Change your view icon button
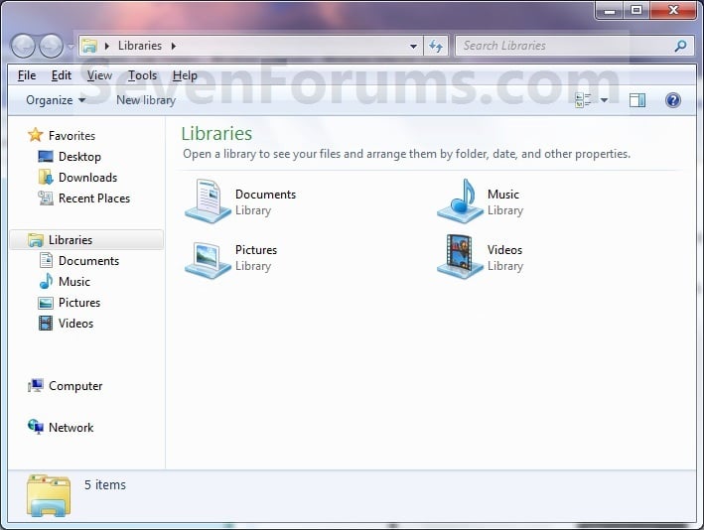This screenshot has height=530, width=704. pos(583,100)
